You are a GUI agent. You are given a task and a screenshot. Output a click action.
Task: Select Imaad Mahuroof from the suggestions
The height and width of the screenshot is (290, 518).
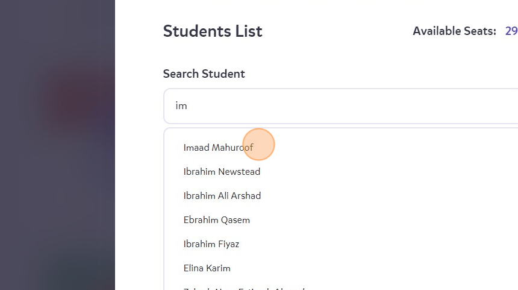[218, 147]
